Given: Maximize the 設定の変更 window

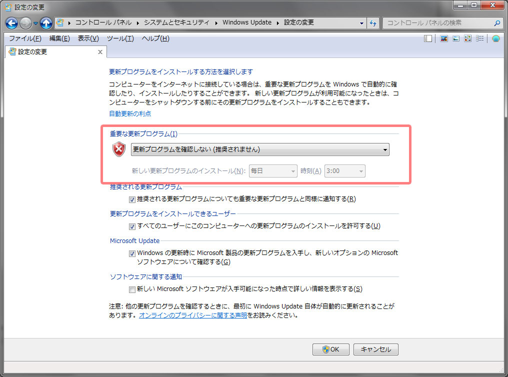Looking at the screenshot, I should (x=474, y=5).
